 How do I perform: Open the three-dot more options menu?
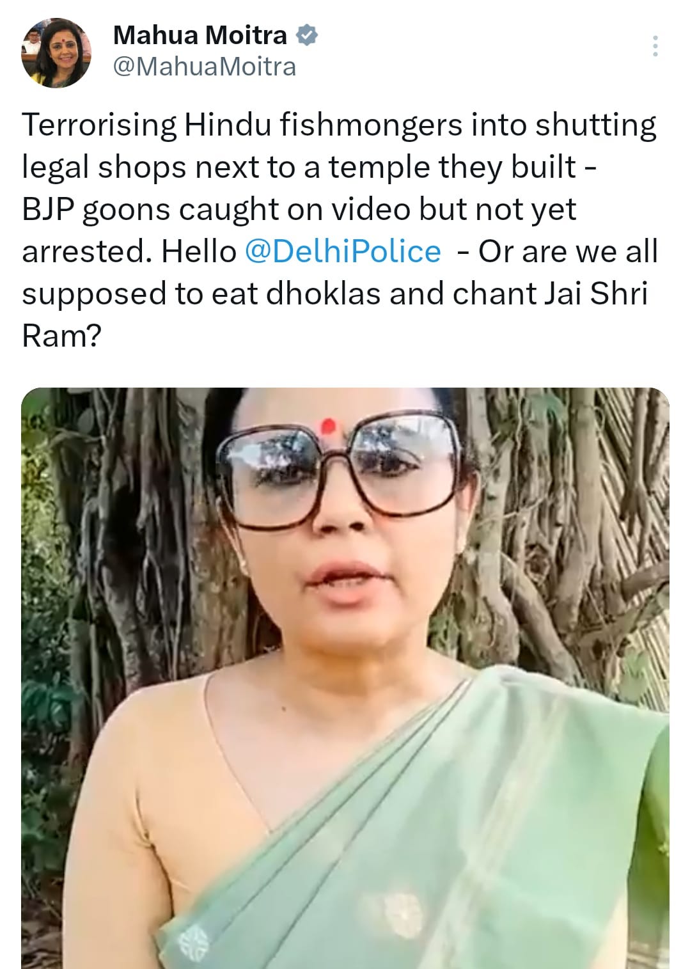click(x=655, y=47)
